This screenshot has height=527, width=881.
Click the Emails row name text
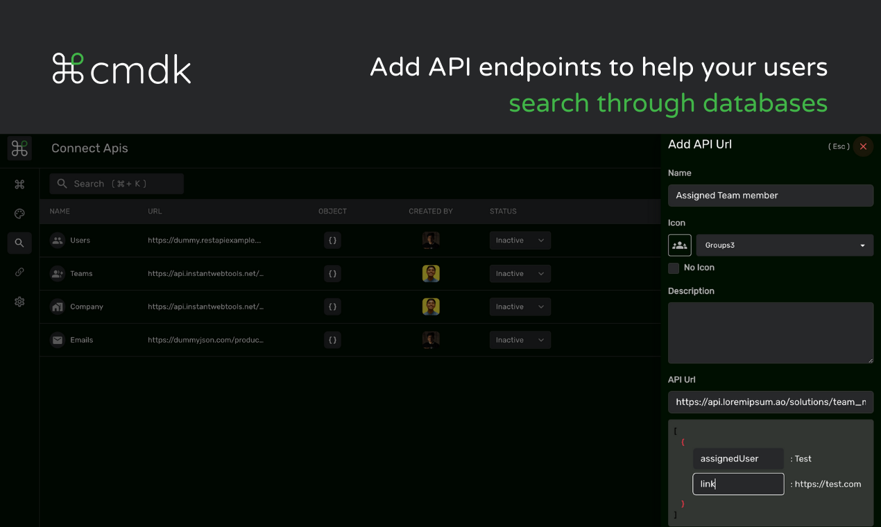(x=82, y=340)
